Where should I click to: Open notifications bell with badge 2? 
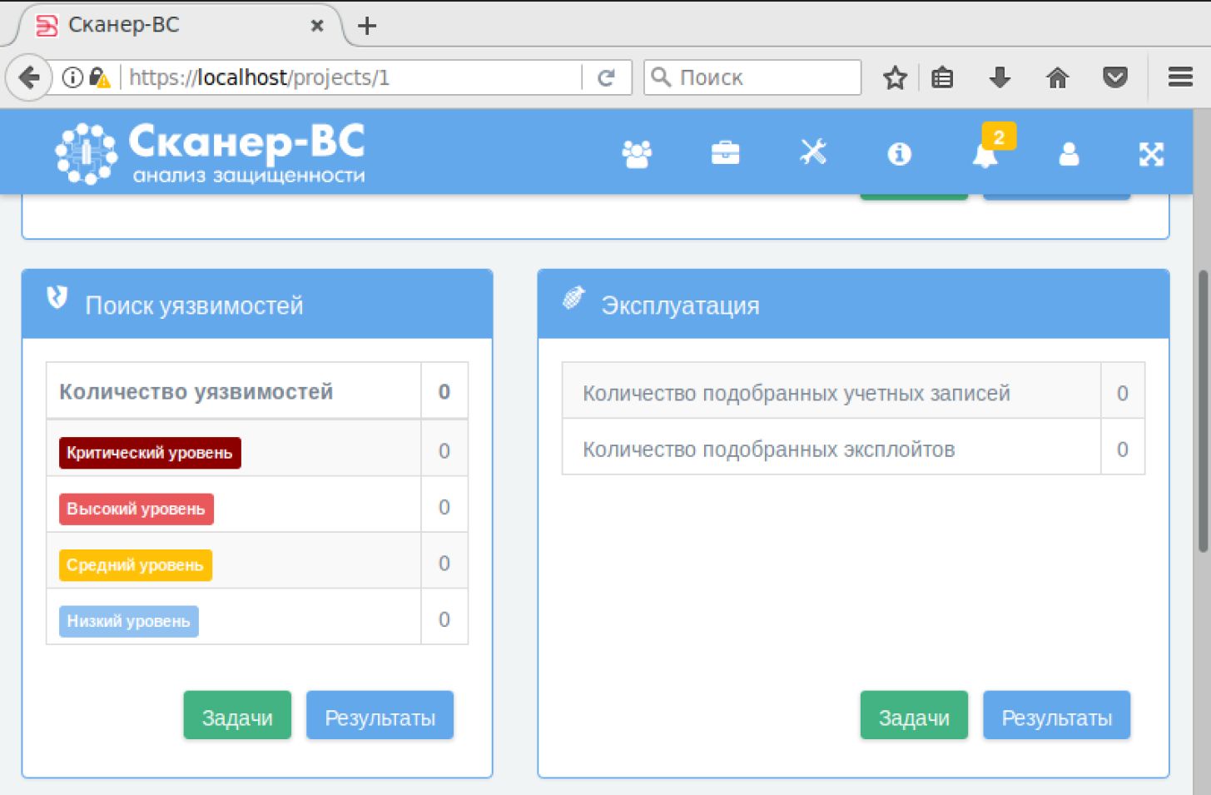985,154
